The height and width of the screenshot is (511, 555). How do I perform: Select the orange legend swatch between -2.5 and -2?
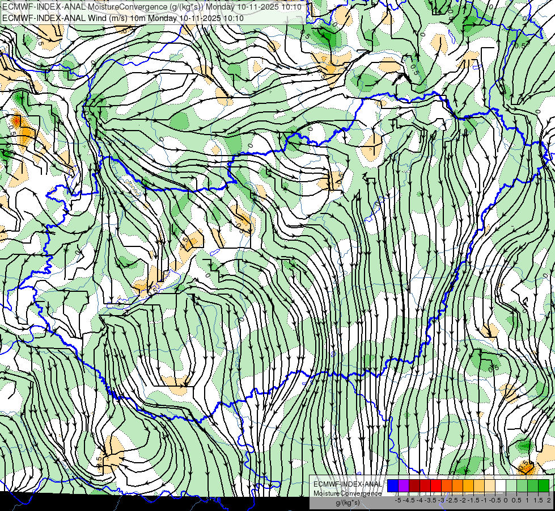coord(457,486)
